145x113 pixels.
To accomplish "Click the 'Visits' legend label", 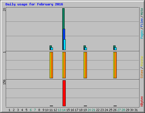I will 142,61.
